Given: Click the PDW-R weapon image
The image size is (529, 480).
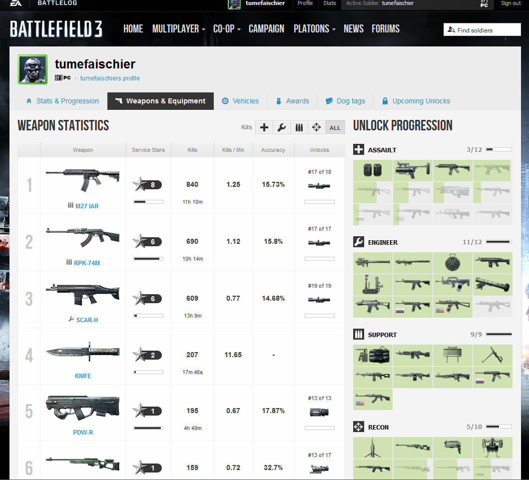Looking at the screenshot, I should 82,407.
